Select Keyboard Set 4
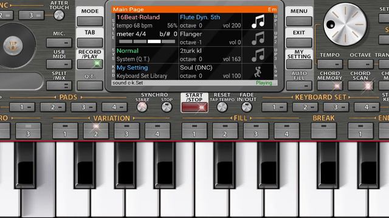389x218 pixels. pyautogui.click(x=367, y=107)
